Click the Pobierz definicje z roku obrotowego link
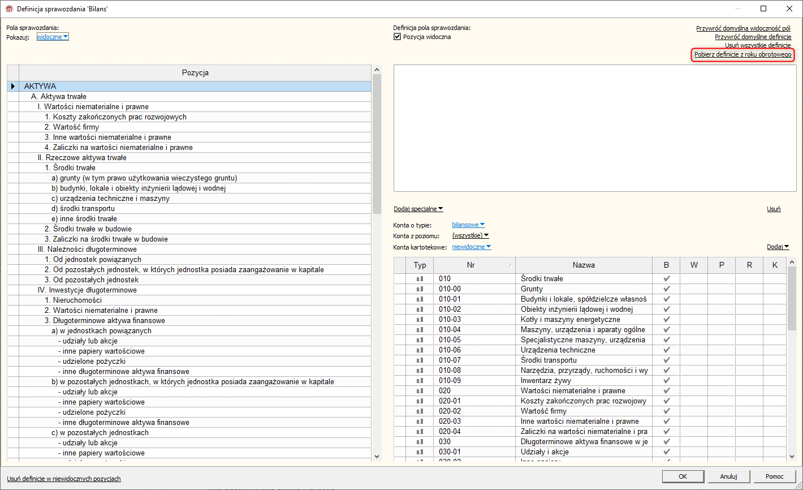 point(742,55)
